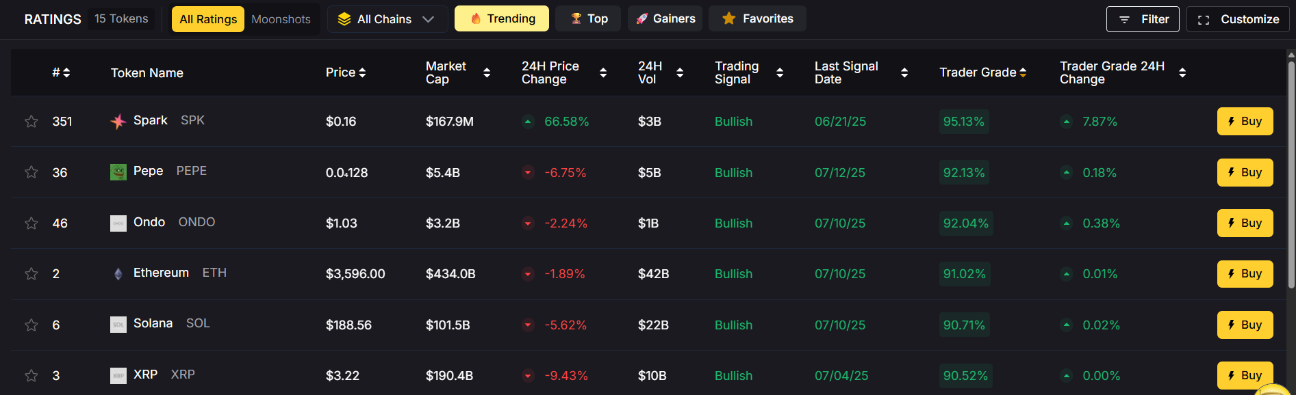Click Spark last signal date 06/21/25
Screen dimensions: 1296x395
click(x=840, y=122)
